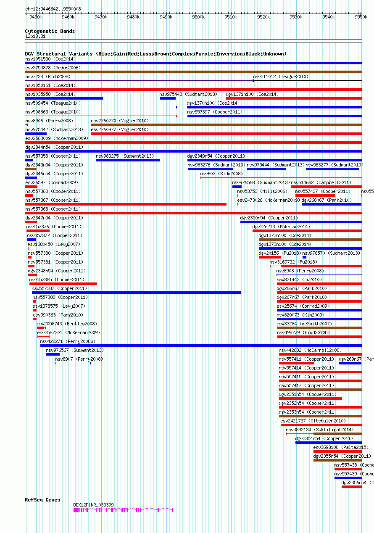Image resolution: width=374 pixels, height=533 pixels.
Task: Click nsv983277 (Sudmant2013) label
Action: [334, 165]
